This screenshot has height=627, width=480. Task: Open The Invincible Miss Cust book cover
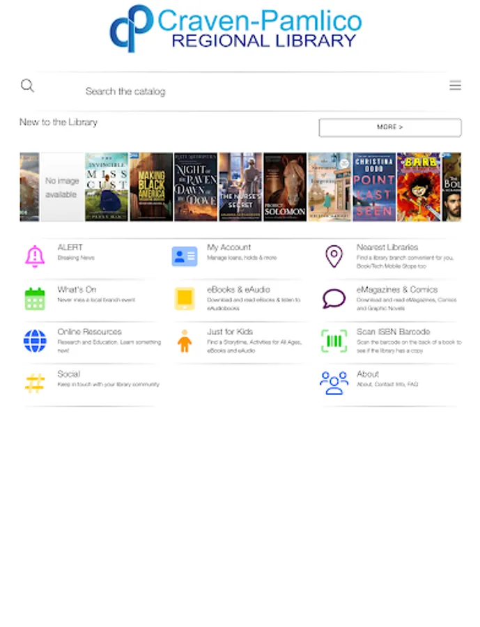click(107, 187)
